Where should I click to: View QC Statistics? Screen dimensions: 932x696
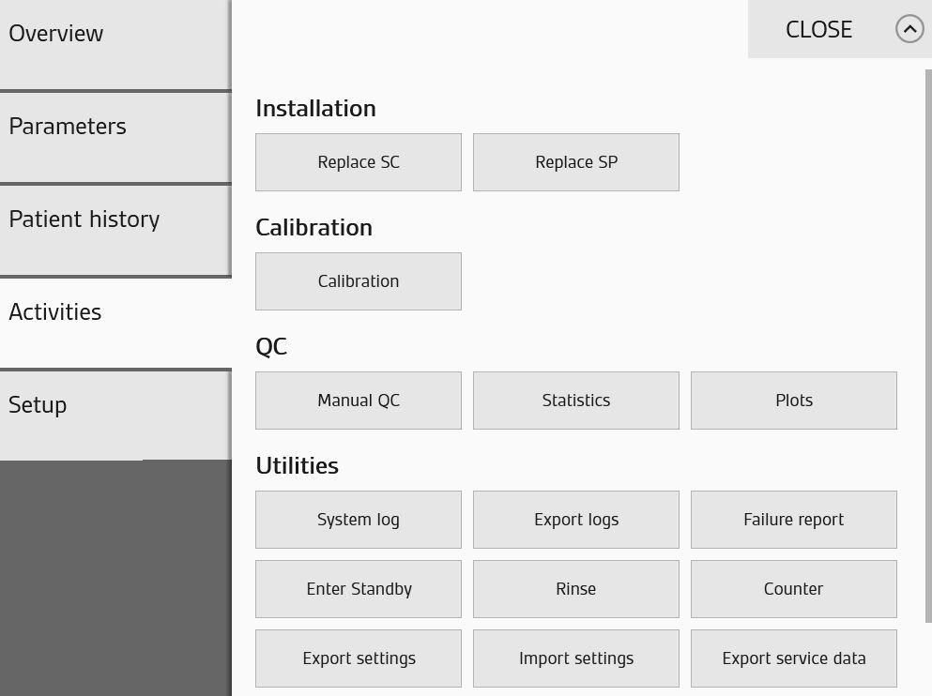(x=576, y=401)
